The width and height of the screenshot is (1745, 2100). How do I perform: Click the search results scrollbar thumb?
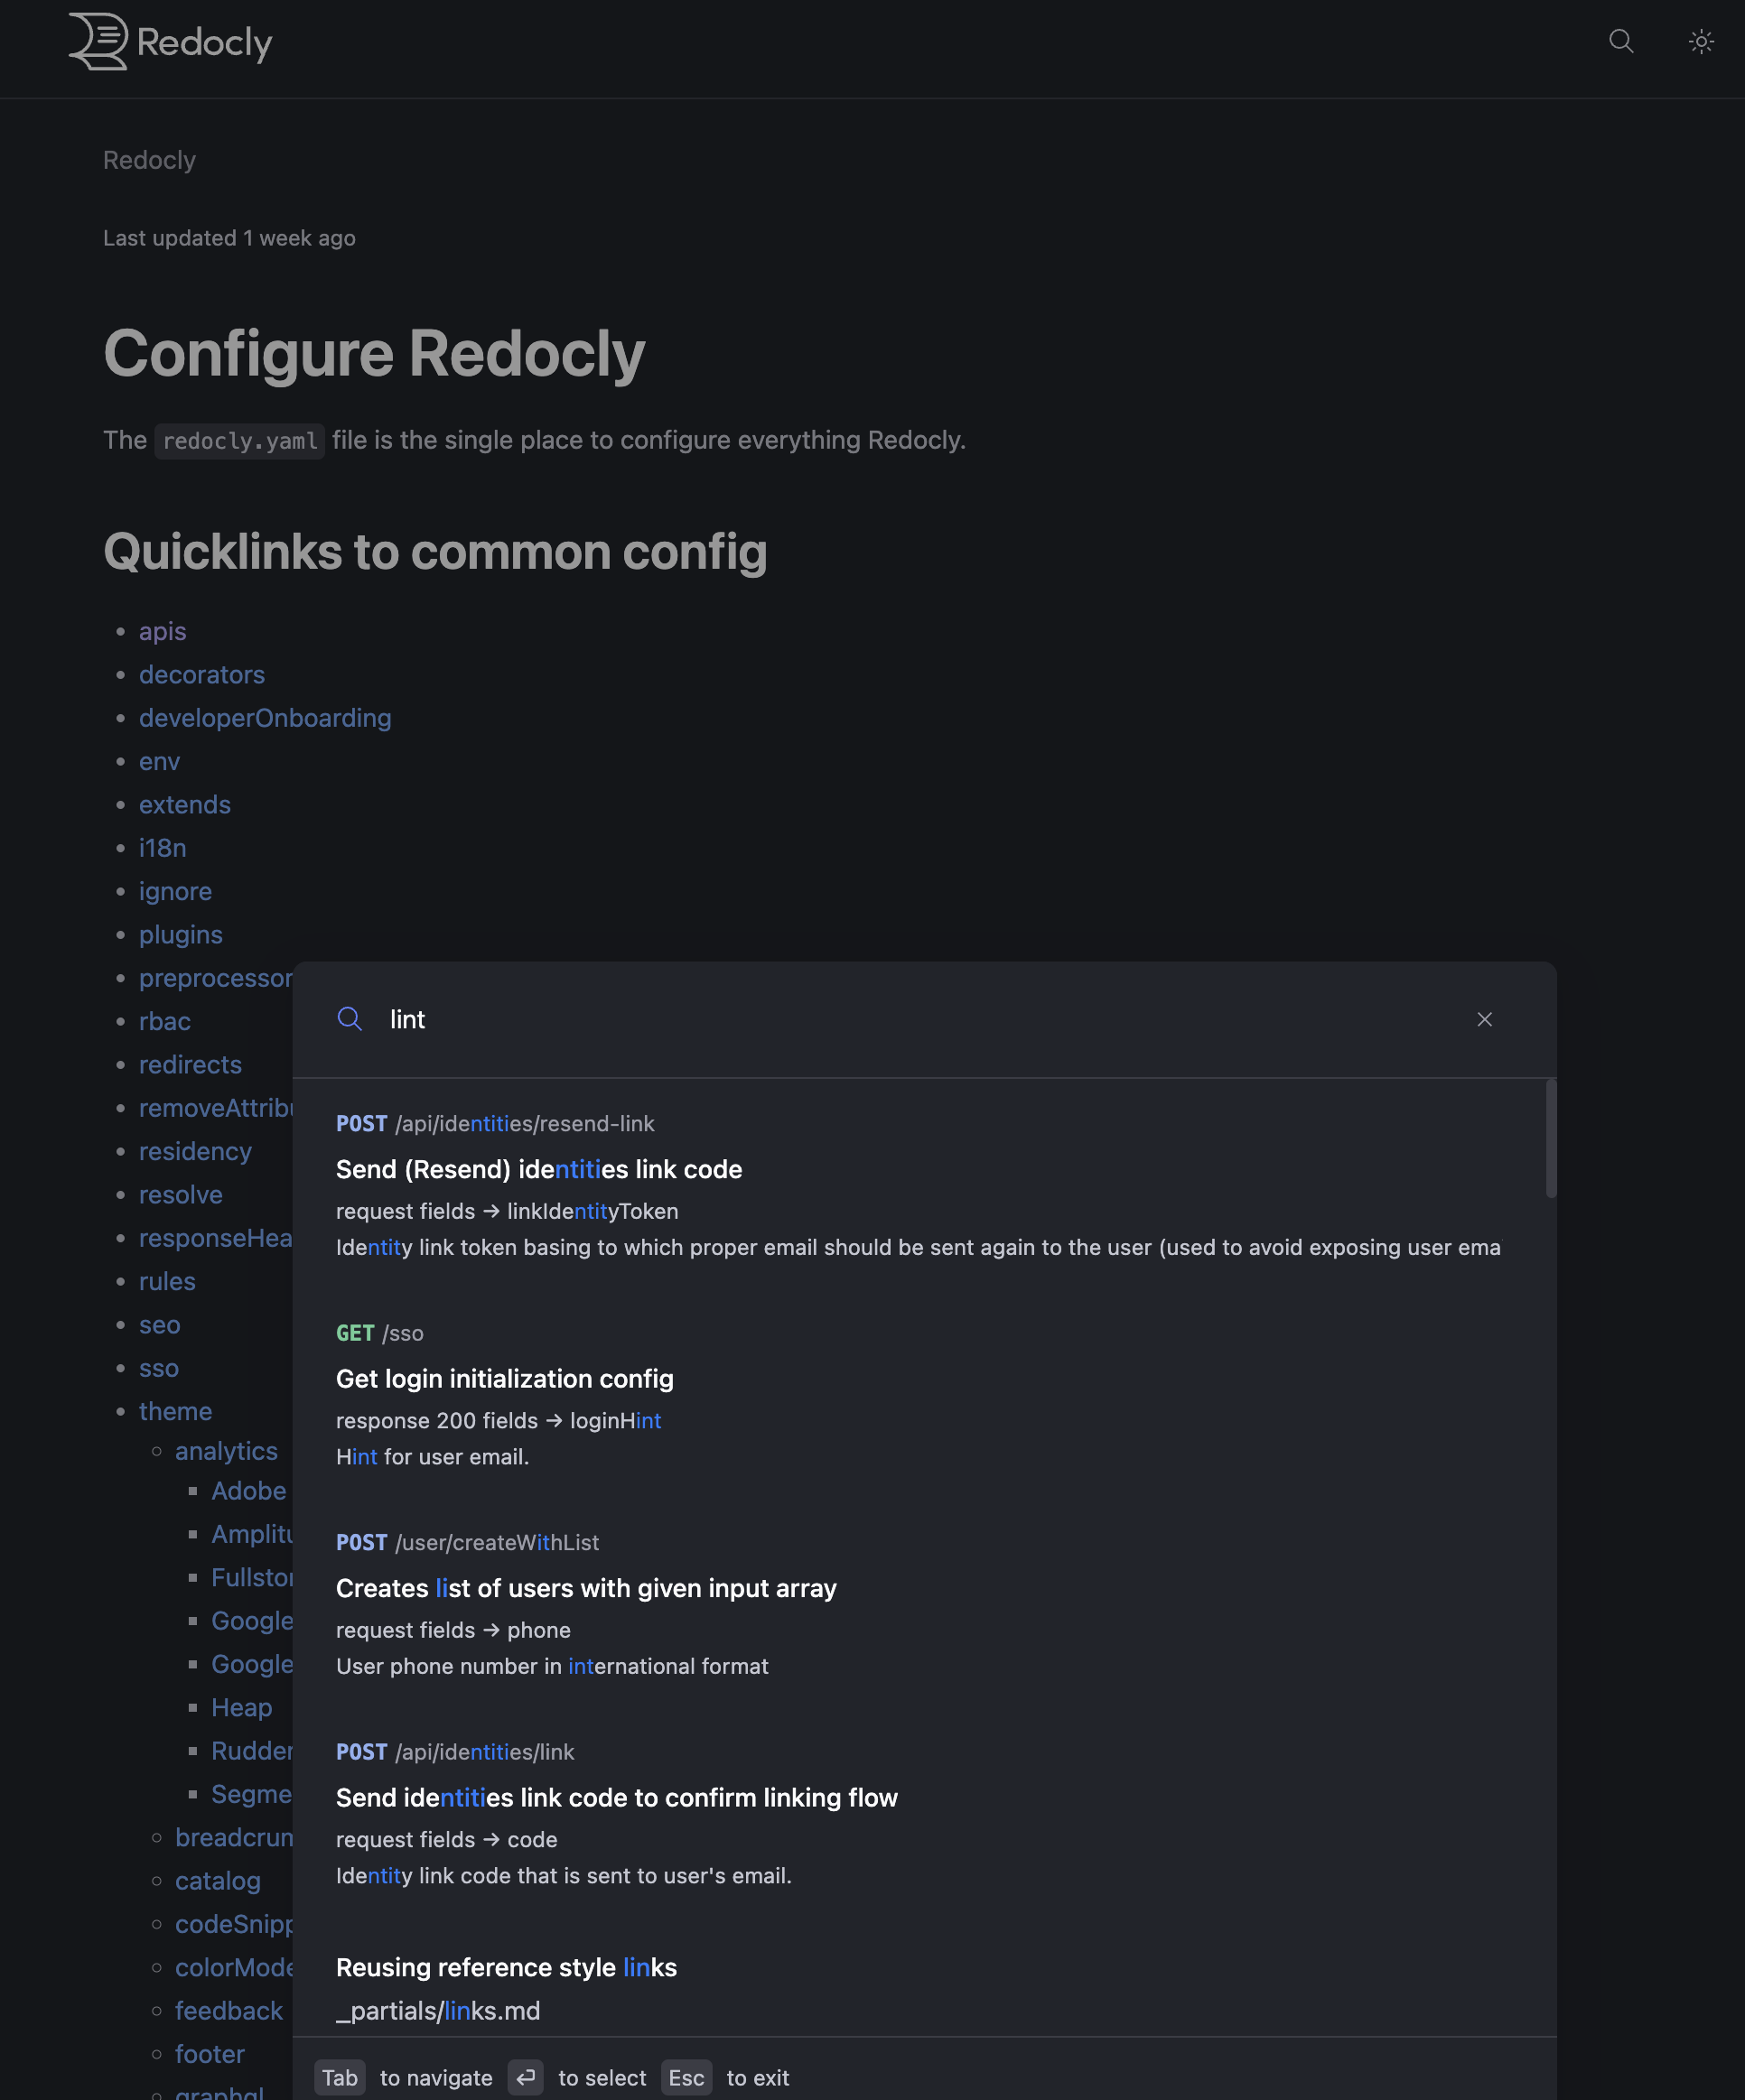(x=1551, y=1138)
